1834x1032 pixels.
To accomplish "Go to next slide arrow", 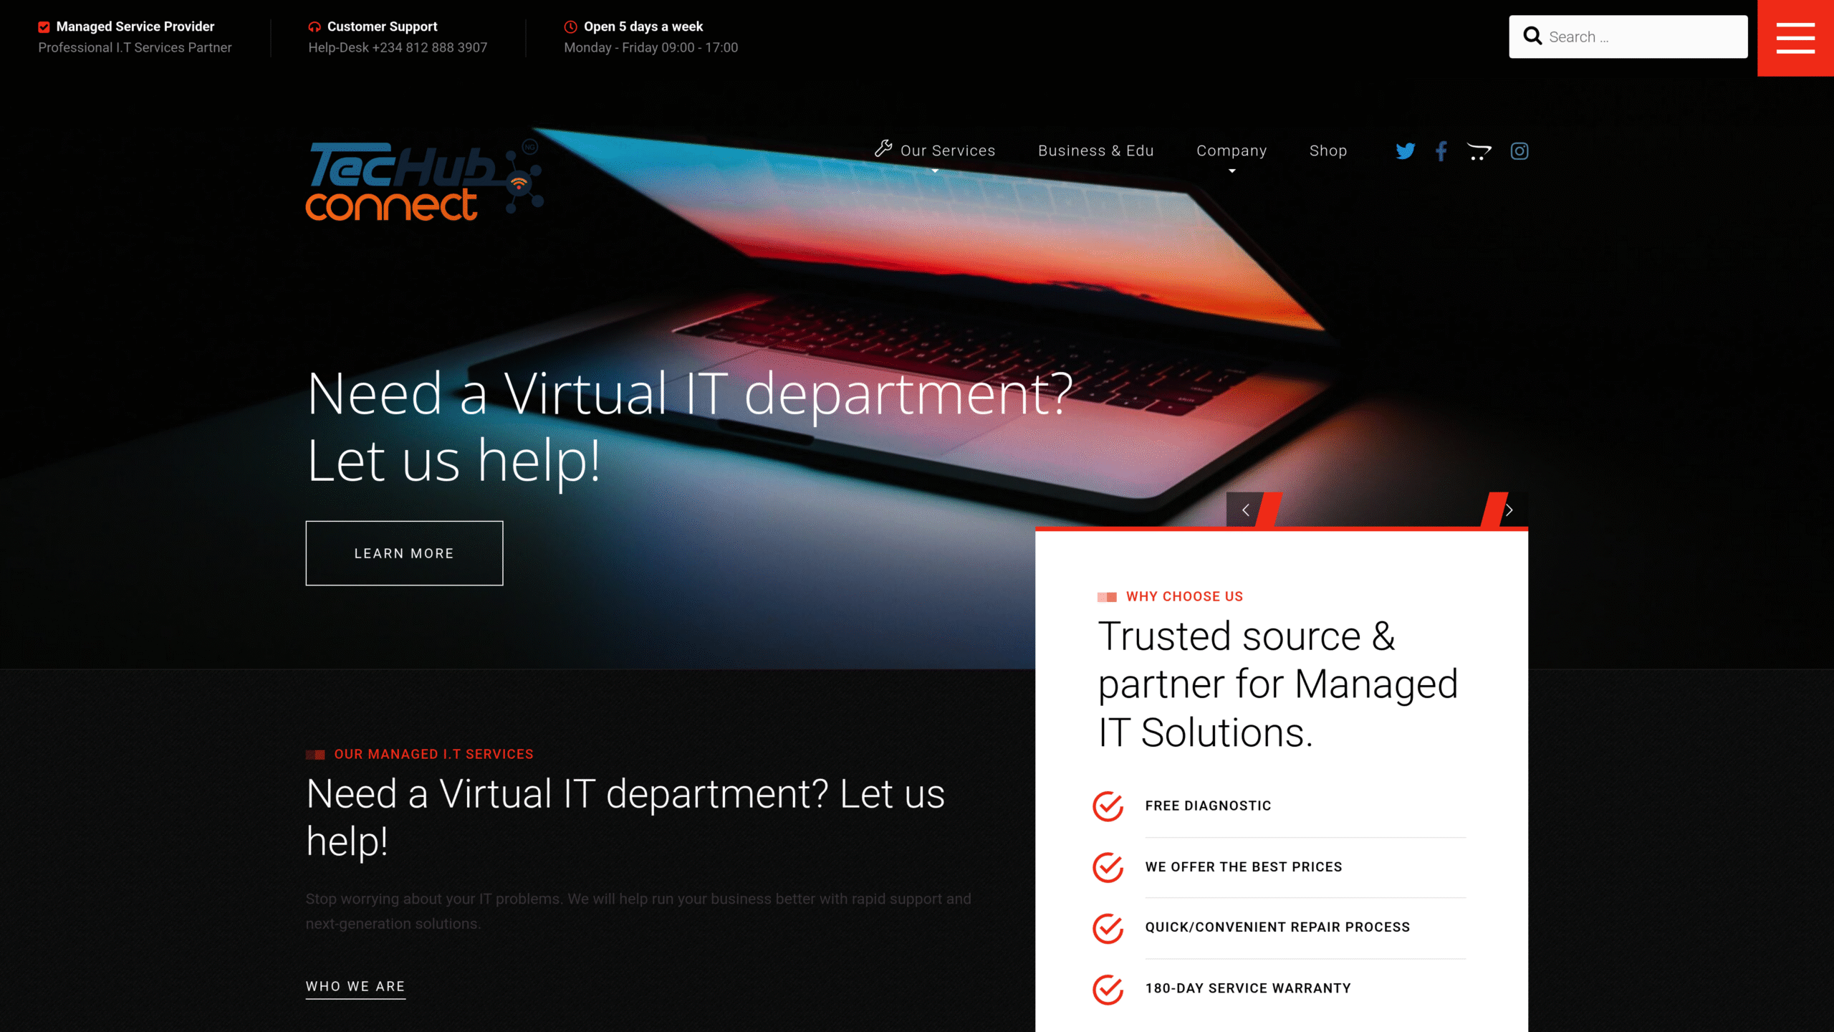I will point(1509,510).
